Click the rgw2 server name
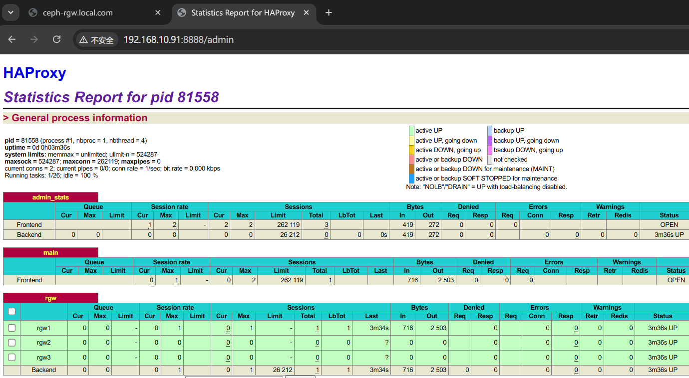This screenshot has height=378, width=689. (44, 343)
